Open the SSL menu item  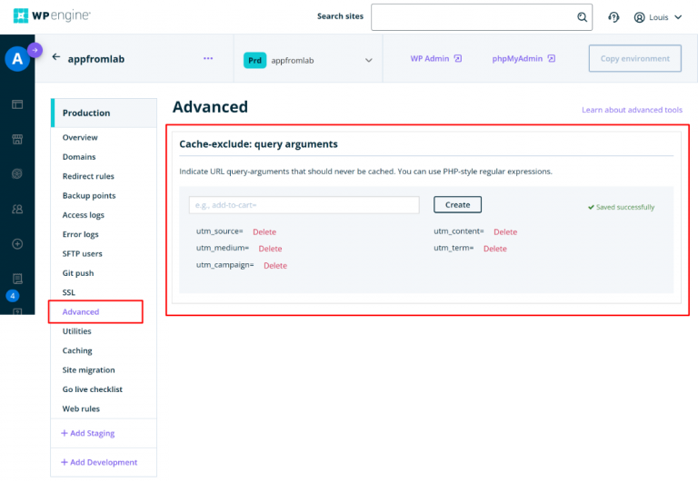point(69,292)
